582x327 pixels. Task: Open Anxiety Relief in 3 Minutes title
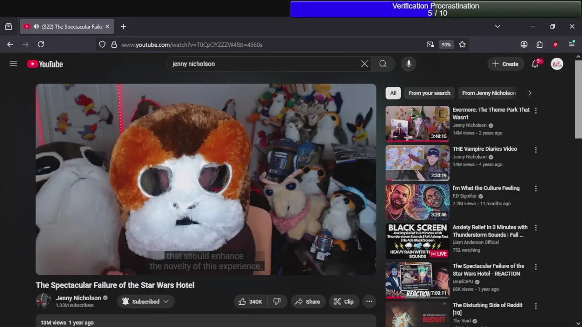point(490,231)
